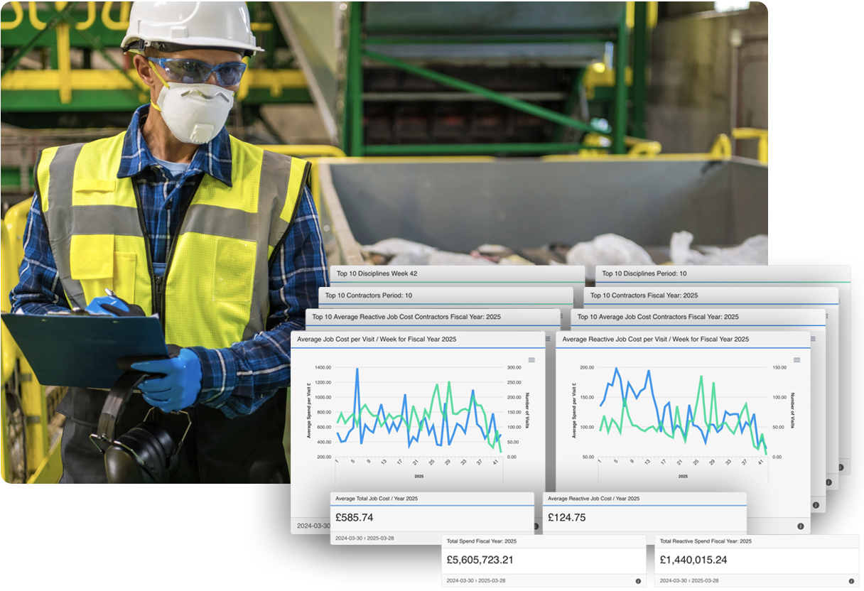Click info icon of Top 10 Contractors Fiscal Year panel

[x=828, y=483]
